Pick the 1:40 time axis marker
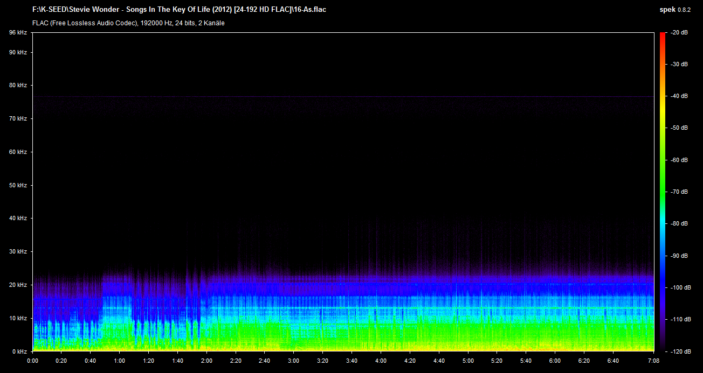This screenshot has height=373, width=703. [177, 361]
